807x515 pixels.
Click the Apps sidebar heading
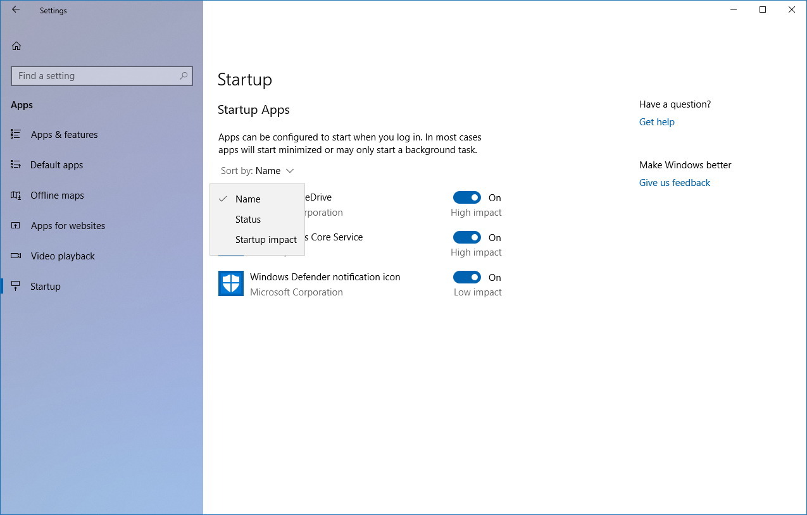click(x=22, y=105)
